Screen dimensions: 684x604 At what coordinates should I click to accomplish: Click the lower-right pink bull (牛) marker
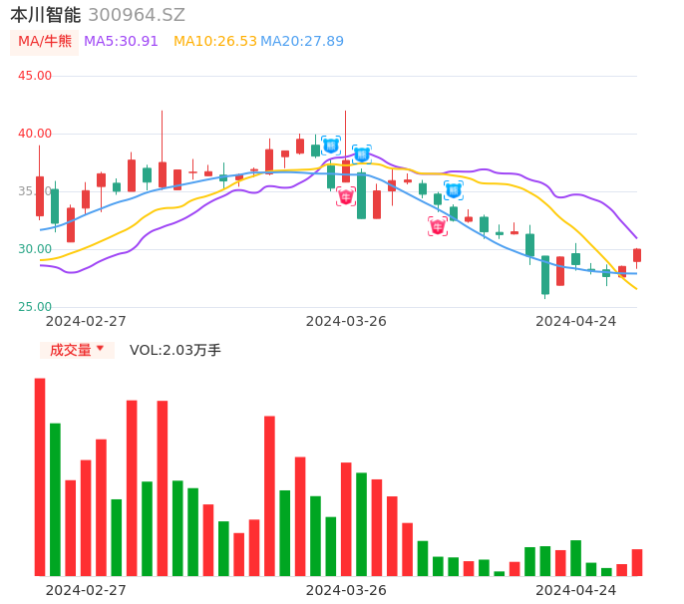pos(438,227)
